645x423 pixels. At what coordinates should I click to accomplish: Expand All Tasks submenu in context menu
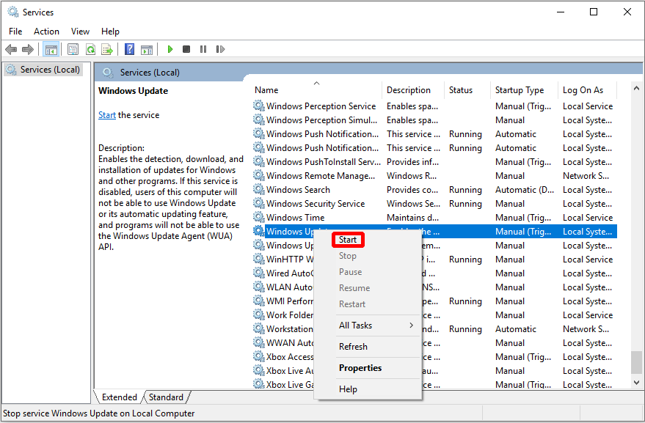click(x=368, y=325)
